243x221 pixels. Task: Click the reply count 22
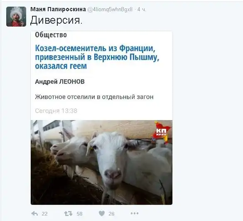pos(44,214)
